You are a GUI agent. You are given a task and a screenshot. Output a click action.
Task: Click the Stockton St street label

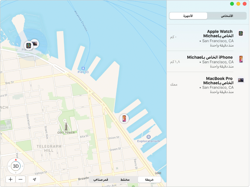pos(28,121)
